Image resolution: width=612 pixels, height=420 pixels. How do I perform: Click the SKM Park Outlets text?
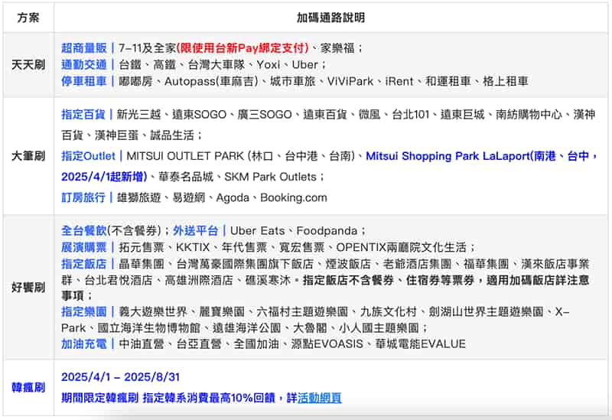pyautogui.click(x=271, y=177)
